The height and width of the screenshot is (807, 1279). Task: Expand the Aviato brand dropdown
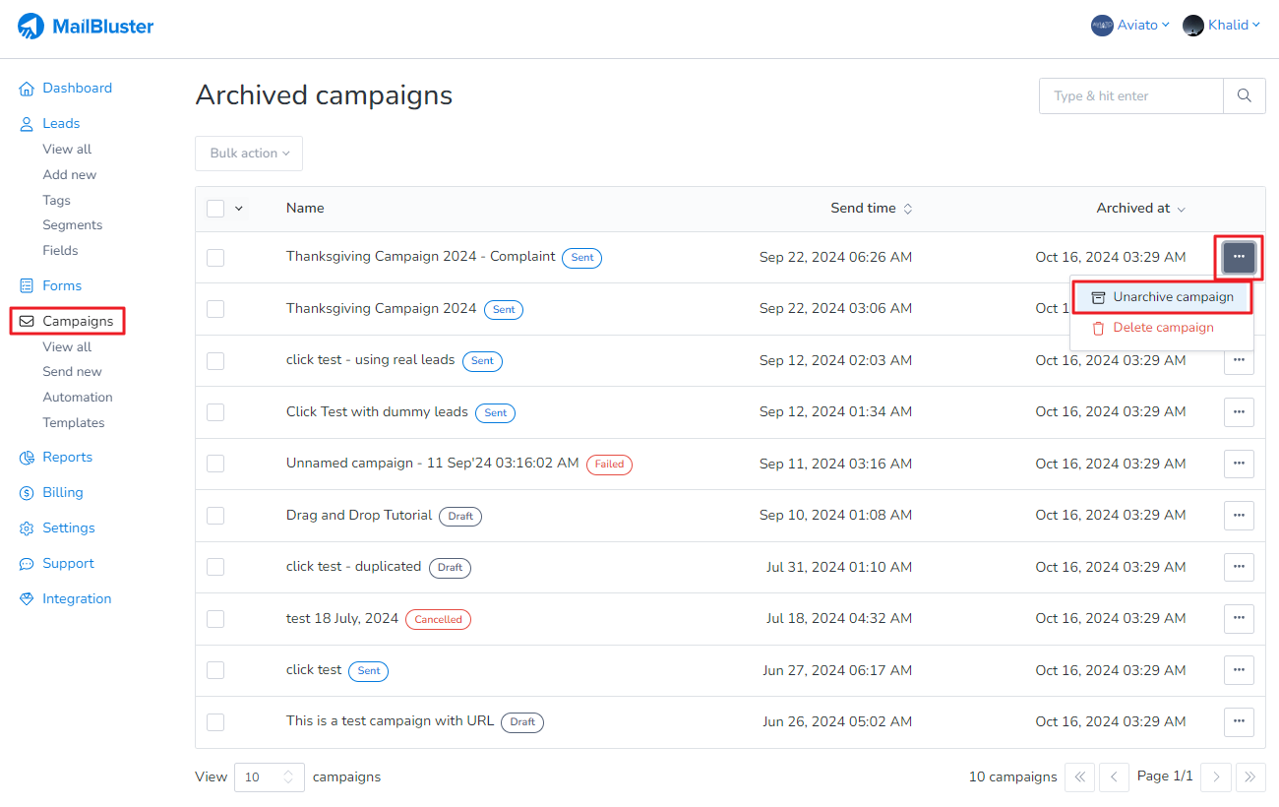[x=1130, y=26]
